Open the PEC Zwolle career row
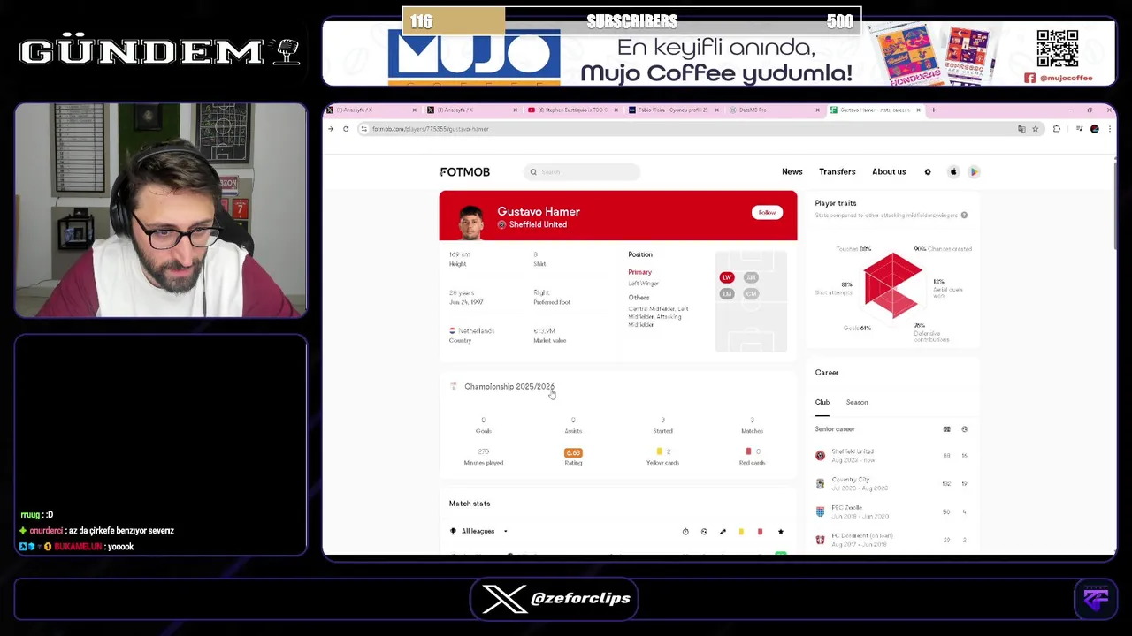This screenshot has height=636, width=1132. [x=892, y=511]
